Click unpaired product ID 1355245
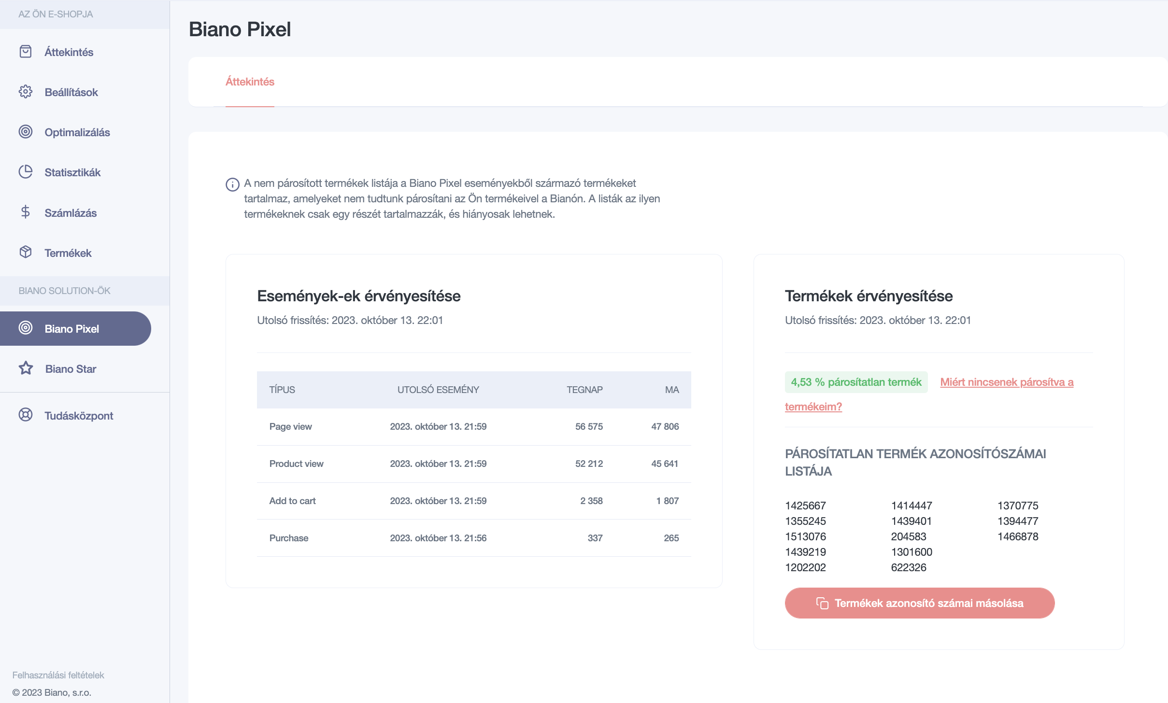Viewport: 1168px width, 703px height. tap(805, 521)
